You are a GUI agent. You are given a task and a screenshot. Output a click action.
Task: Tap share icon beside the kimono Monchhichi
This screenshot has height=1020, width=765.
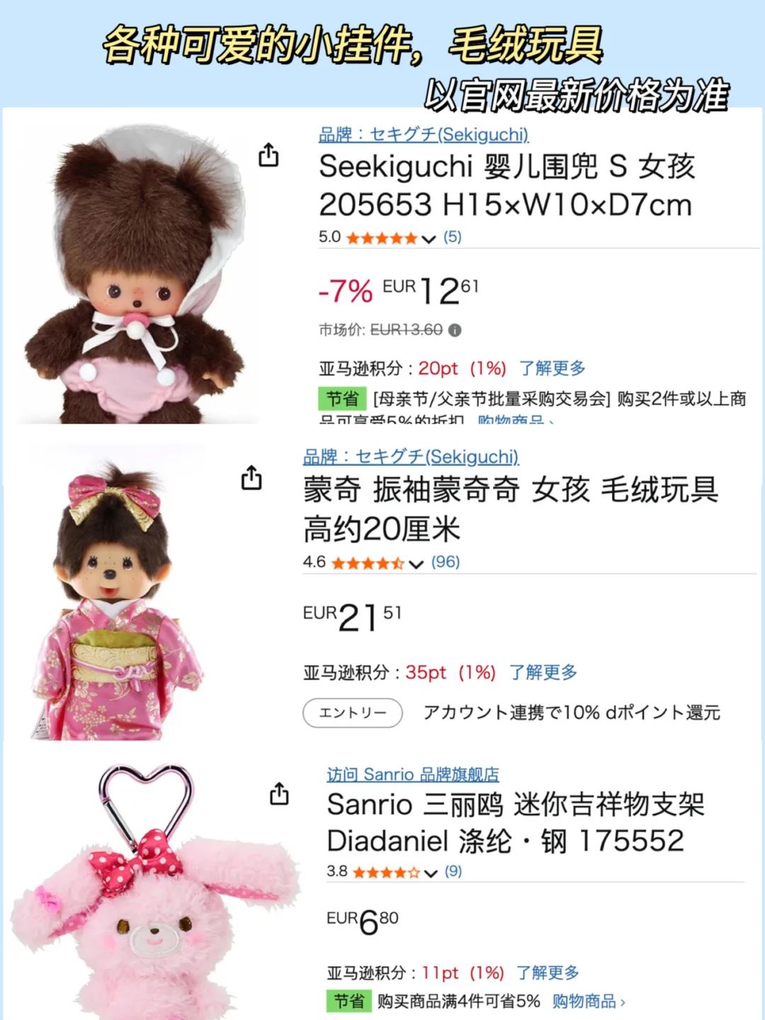(251, 478)
